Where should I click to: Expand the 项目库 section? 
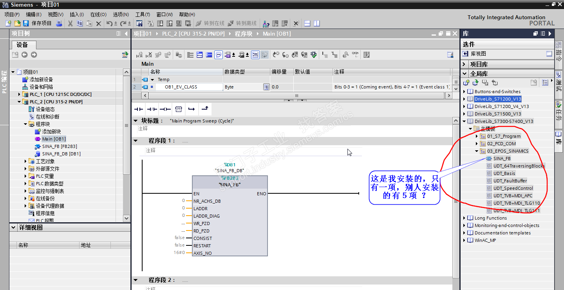tap(465, 64)
